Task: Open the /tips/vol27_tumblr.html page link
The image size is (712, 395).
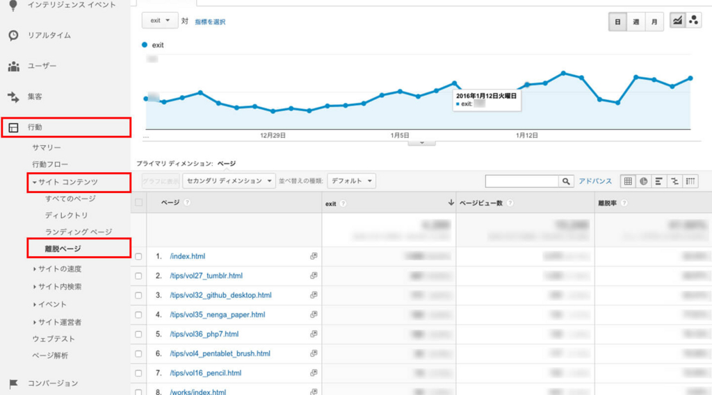Action: tap(206, 276)
